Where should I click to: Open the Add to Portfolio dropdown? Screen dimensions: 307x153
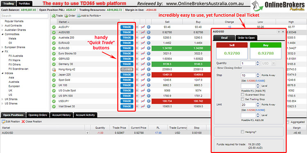click(x=89, y=16)
